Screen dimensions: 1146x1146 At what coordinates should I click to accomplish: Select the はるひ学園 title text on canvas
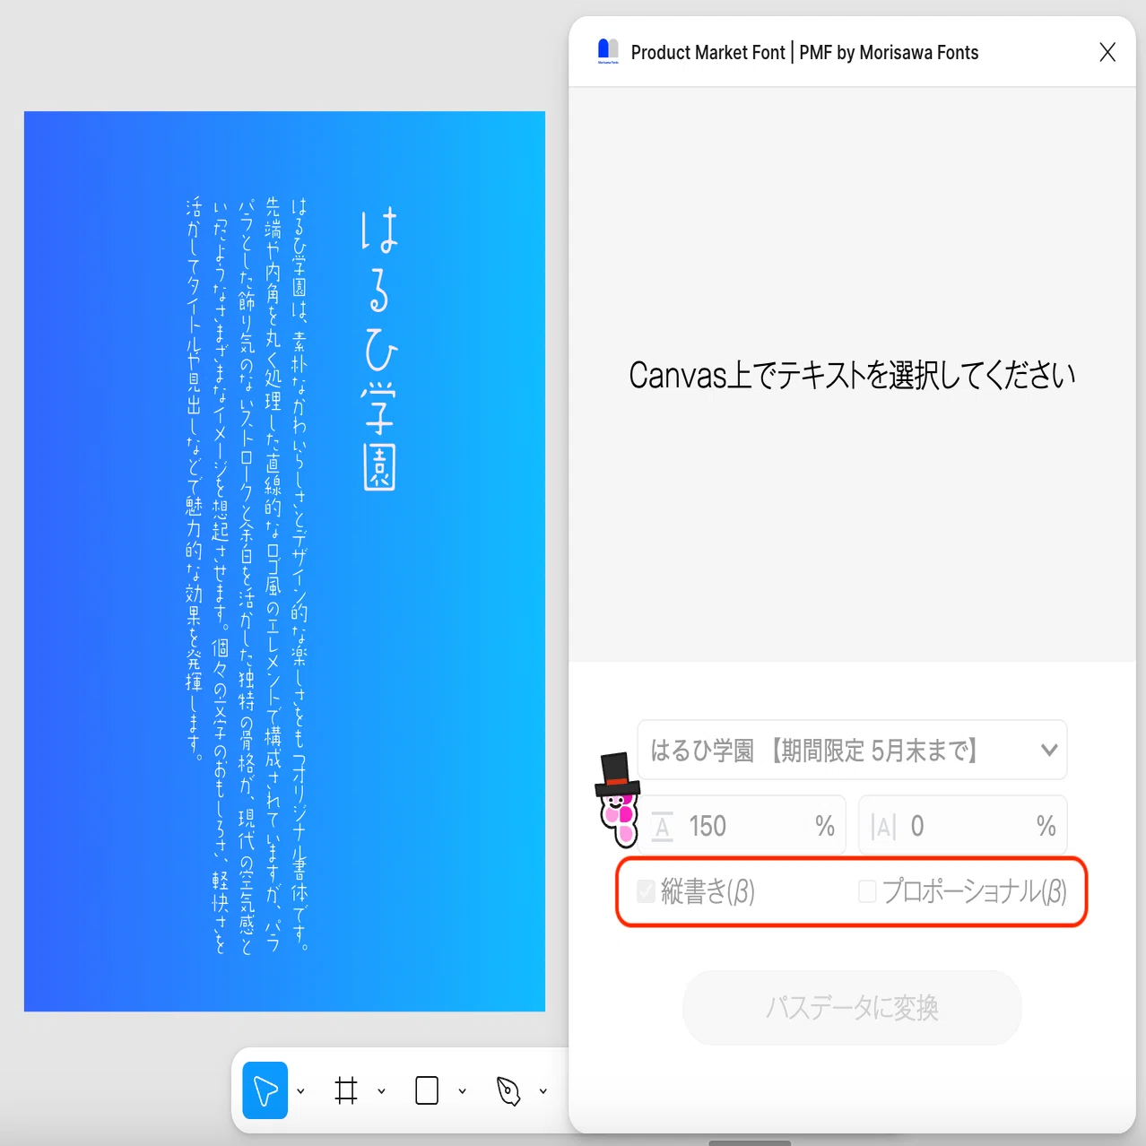(379, 350)
